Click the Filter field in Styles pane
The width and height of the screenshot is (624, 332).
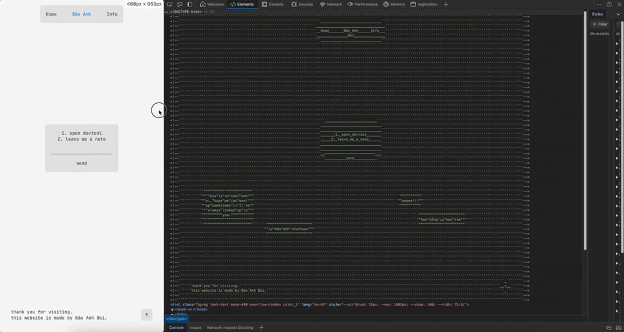pos(600,24)
